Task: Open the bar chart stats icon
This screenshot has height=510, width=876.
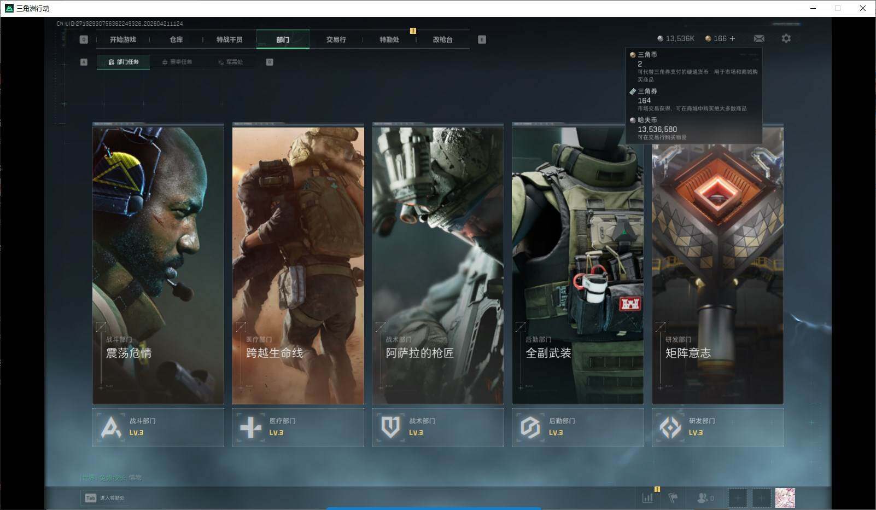Action: pos(647,498)
